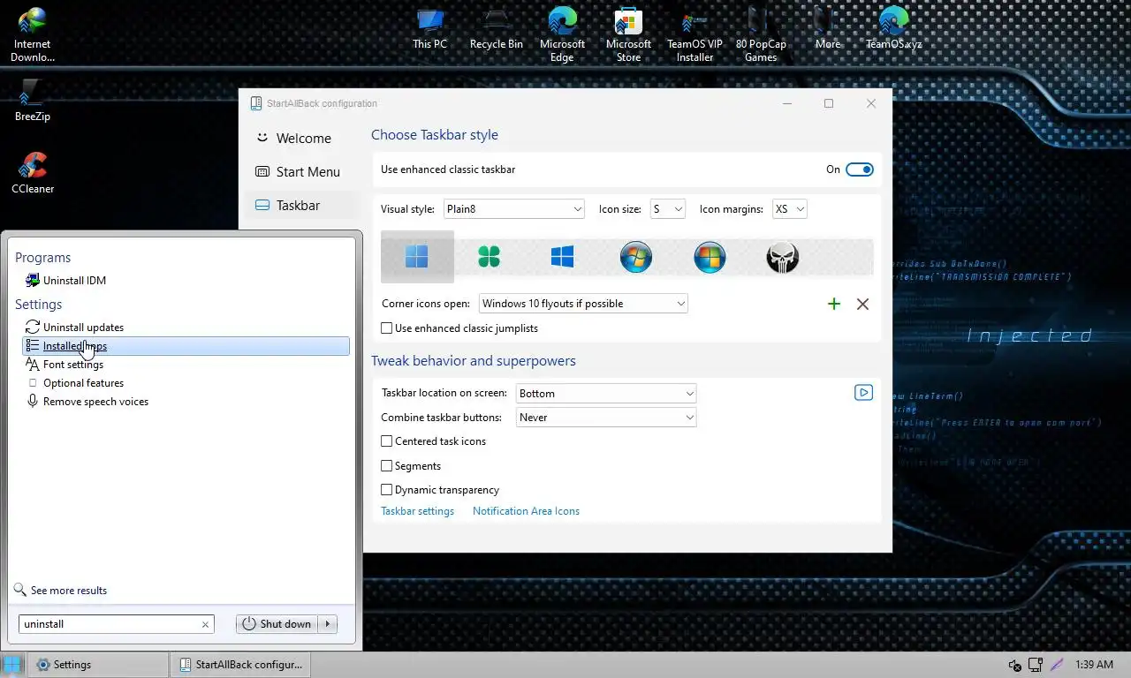The image size is (1131, 678).
Task: Open This PC desktop icon
Action: click(429, 29)
